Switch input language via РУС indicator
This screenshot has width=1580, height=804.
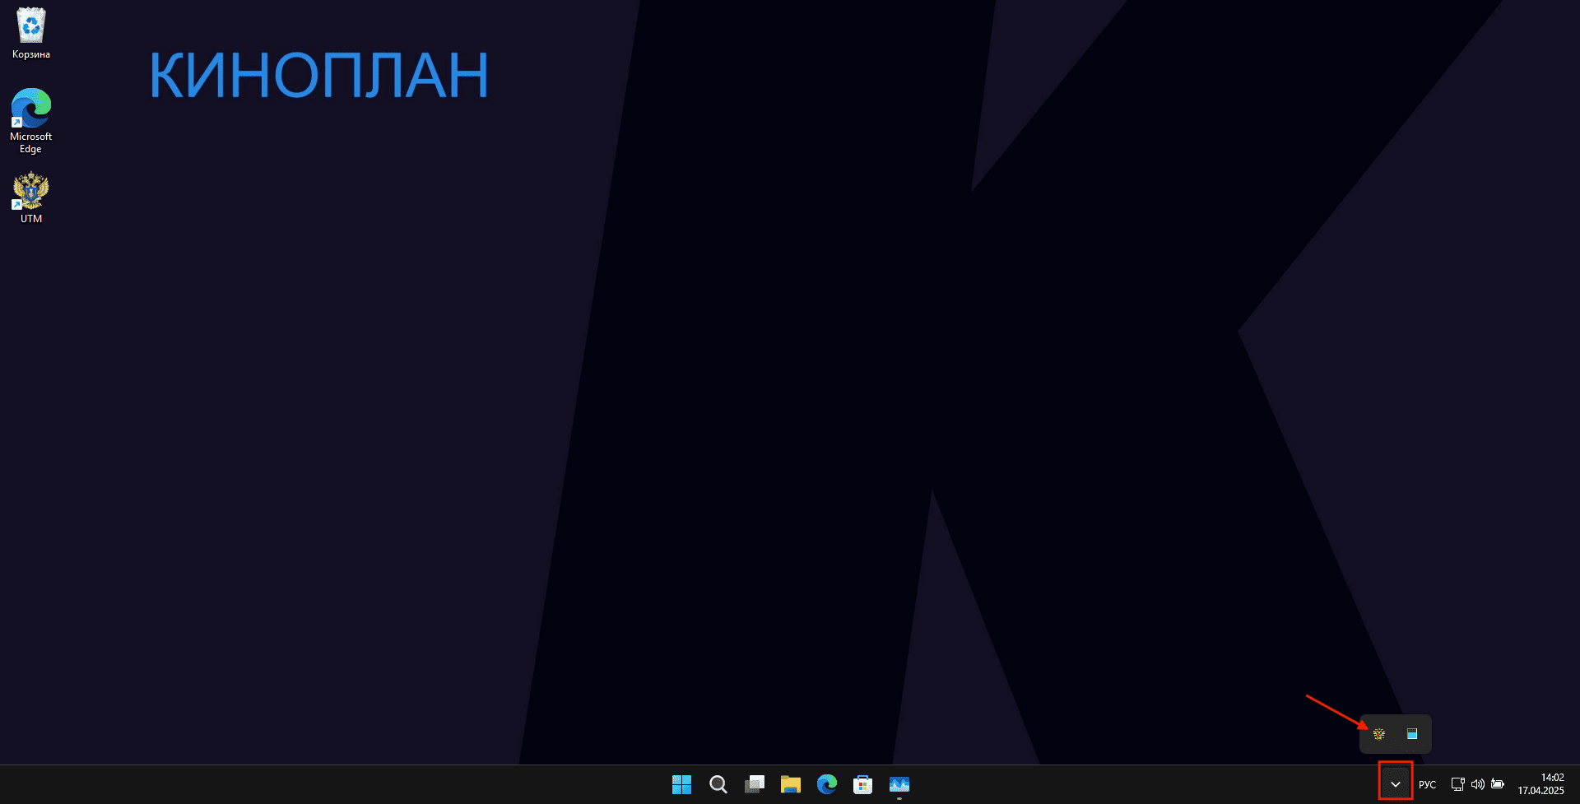point(1428,784)
